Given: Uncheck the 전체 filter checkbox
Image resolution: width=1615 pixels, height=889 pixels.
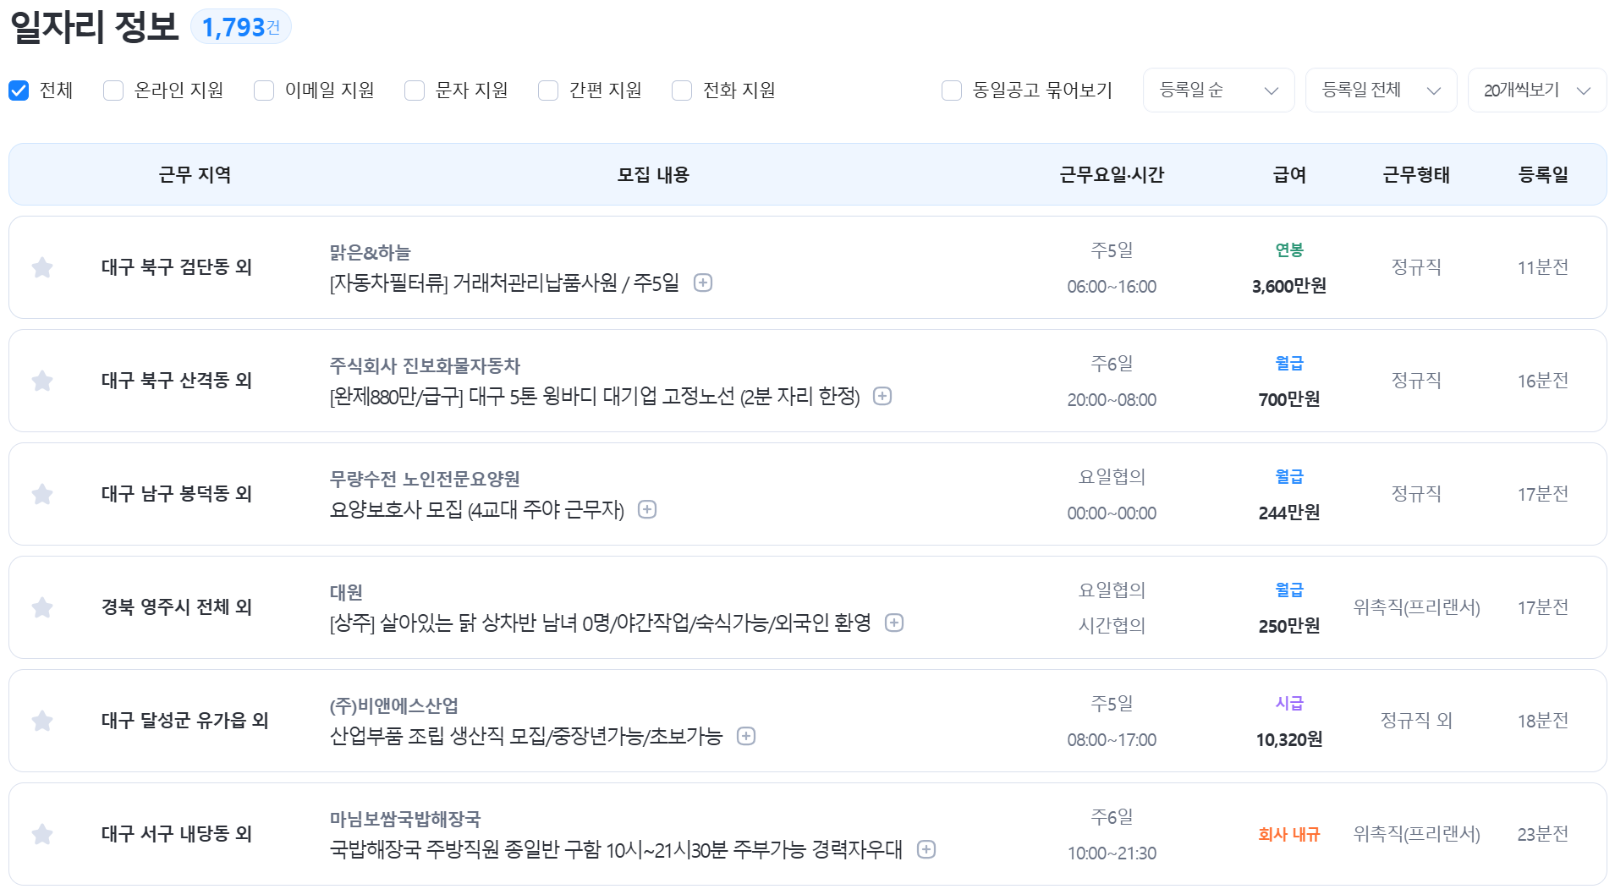Looking at the screenshot, I should 19,91.
